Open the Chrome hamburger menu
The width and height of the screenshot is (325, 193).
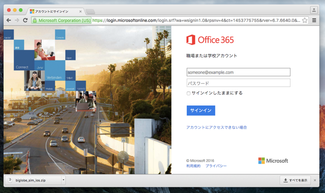[x=314, y=20]
